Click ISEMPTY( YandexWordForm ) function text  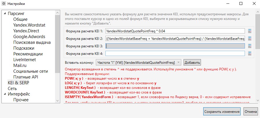[89, 97]
